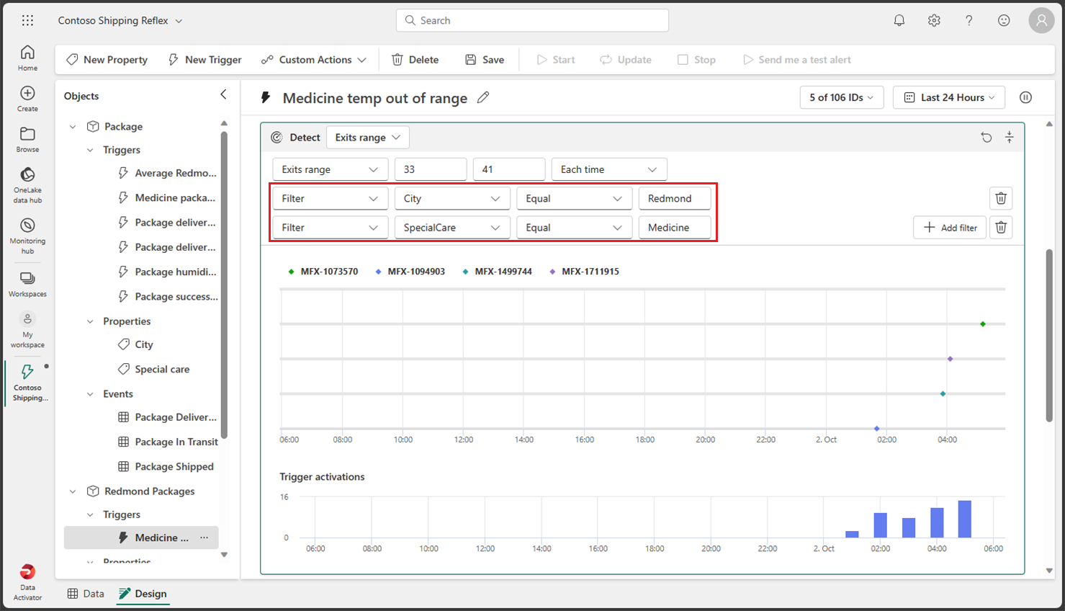The image size is (1065, 611).
Task: Click the Medicine filter value field
Action: (x=675, y=227)
